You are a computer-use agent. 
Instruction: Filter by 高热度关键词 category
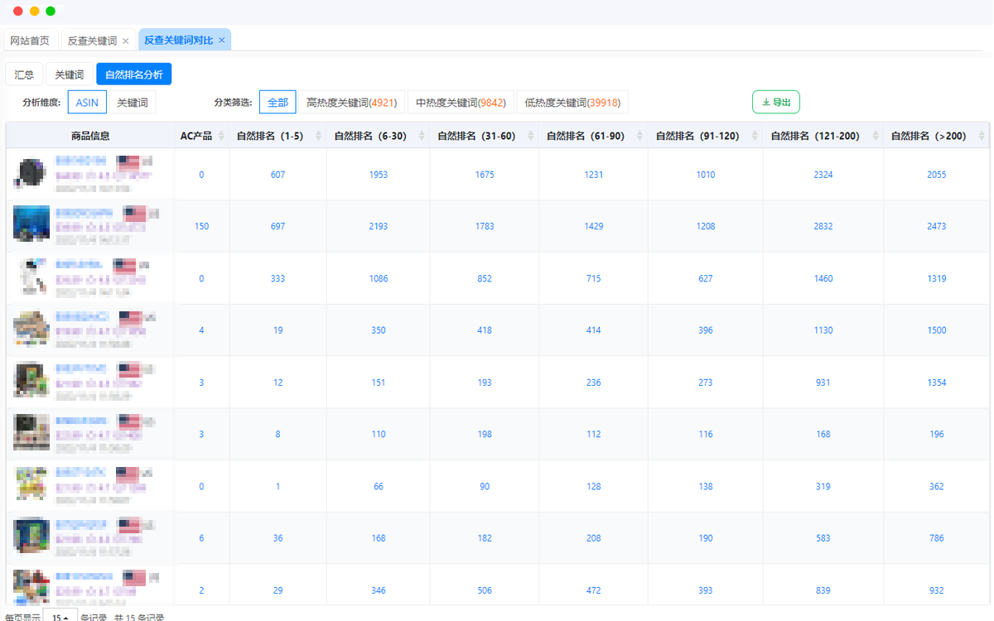(351, 103)
